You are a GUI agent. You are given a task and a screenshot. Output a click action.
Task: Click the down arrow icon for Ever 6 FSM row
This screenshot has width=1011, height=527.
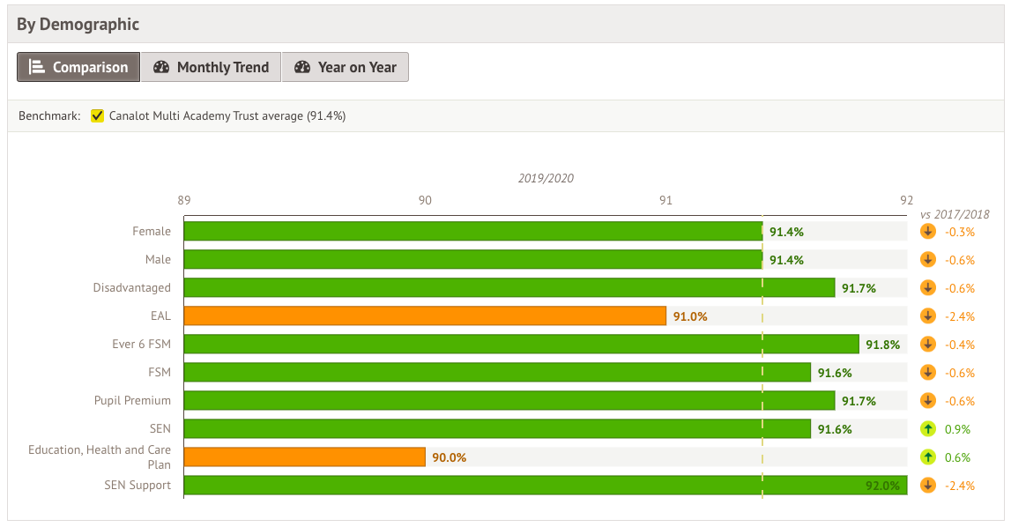point(927,345)
